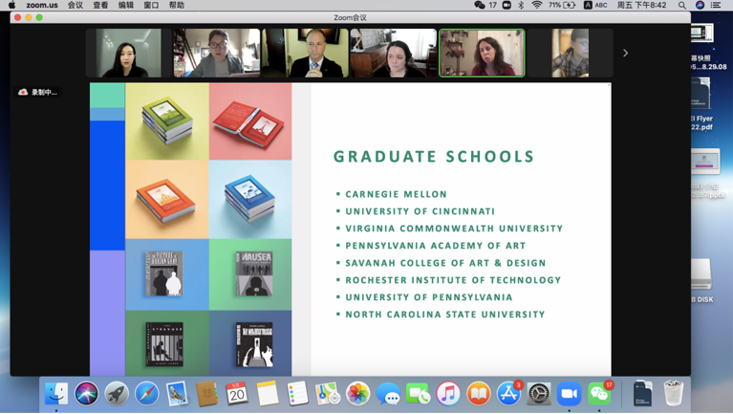
Task: Click the Stranger book cover image
Action: click(x=164, y=344)
